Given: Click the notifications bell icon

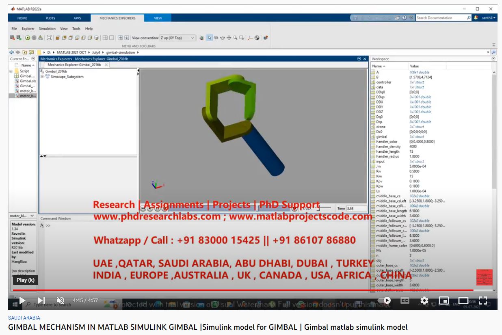Looking at the screenshot, I should [x=476, y=18].
